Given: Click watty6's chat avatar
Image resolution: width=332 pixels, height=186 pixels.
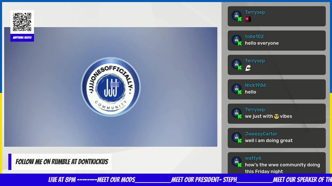Looking at the screenshot, I should tap(236, 162).
